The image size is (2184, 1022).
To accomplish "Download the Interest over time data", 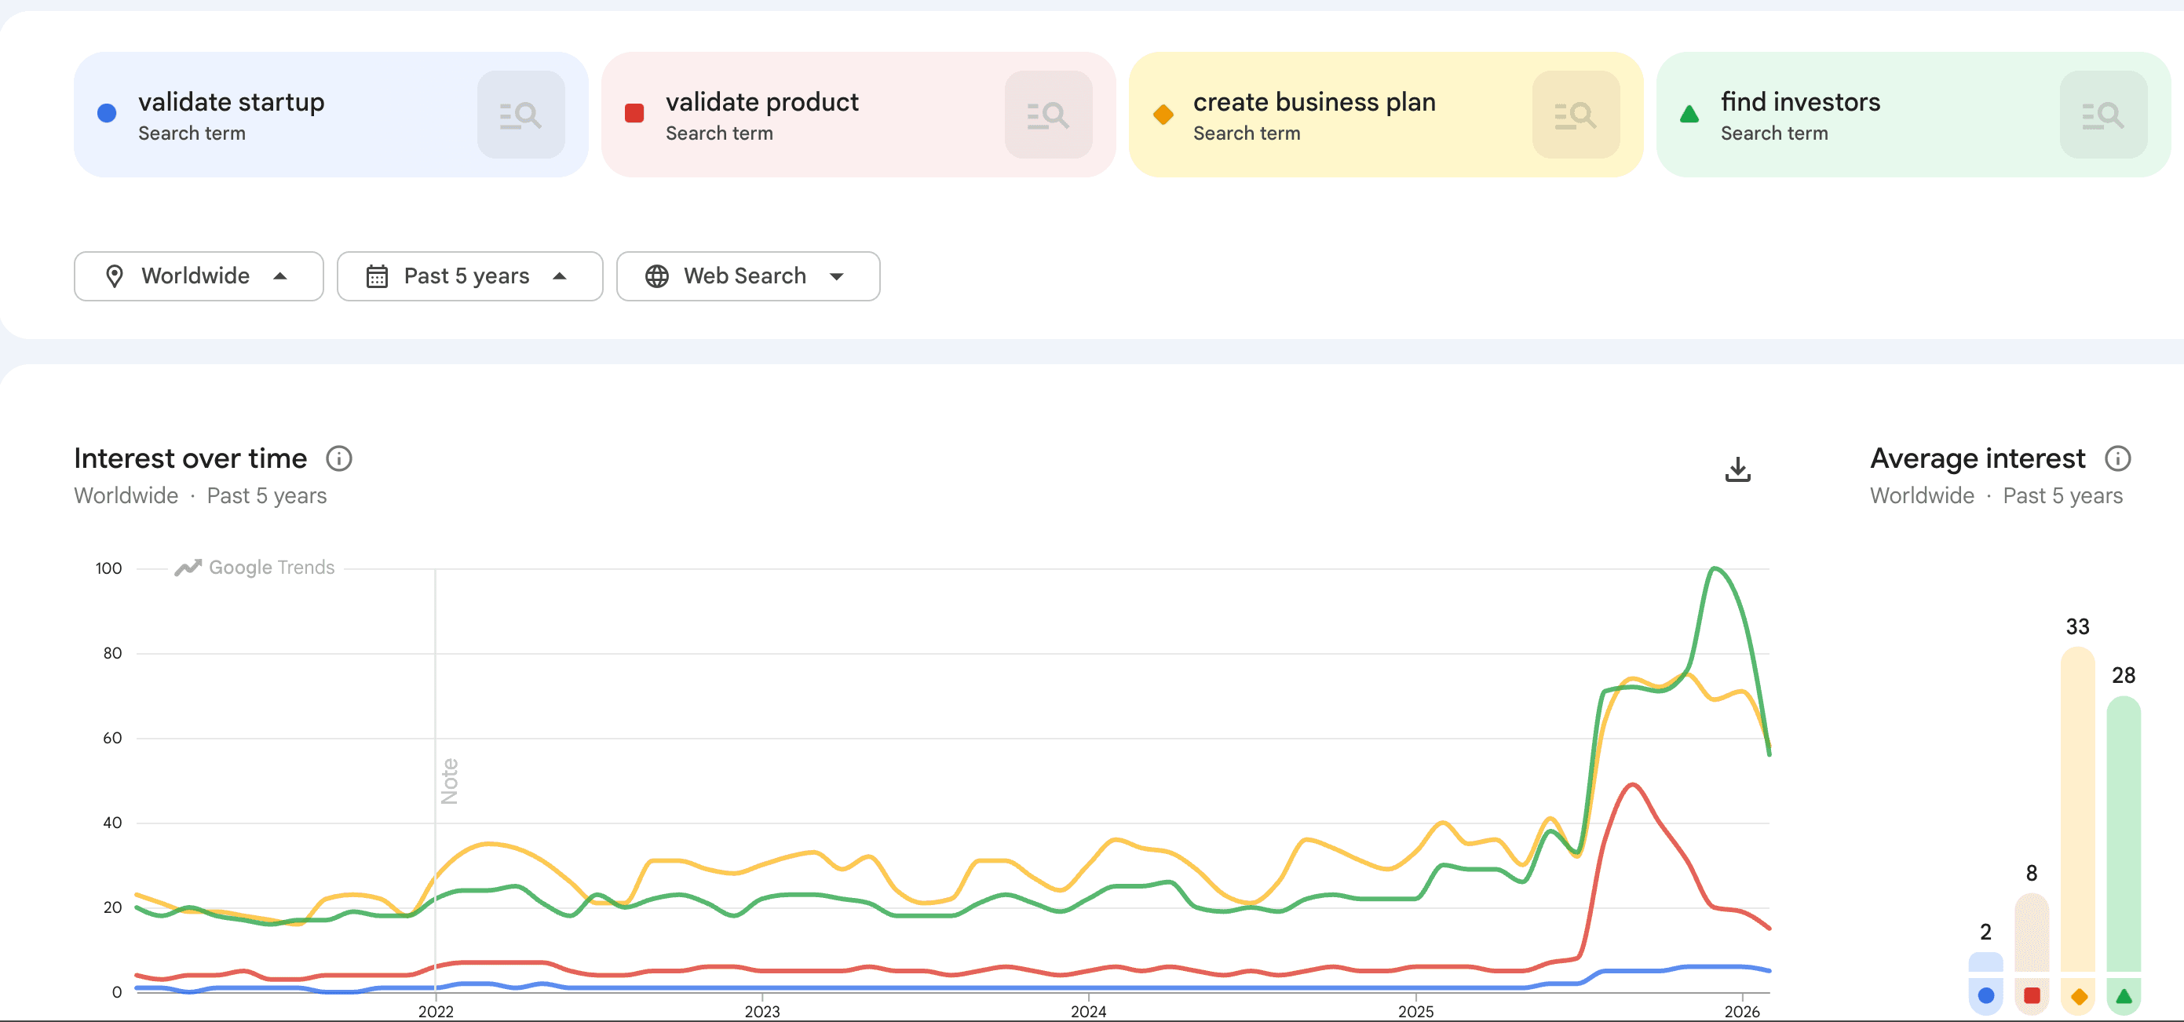I will pos(1738,469).
